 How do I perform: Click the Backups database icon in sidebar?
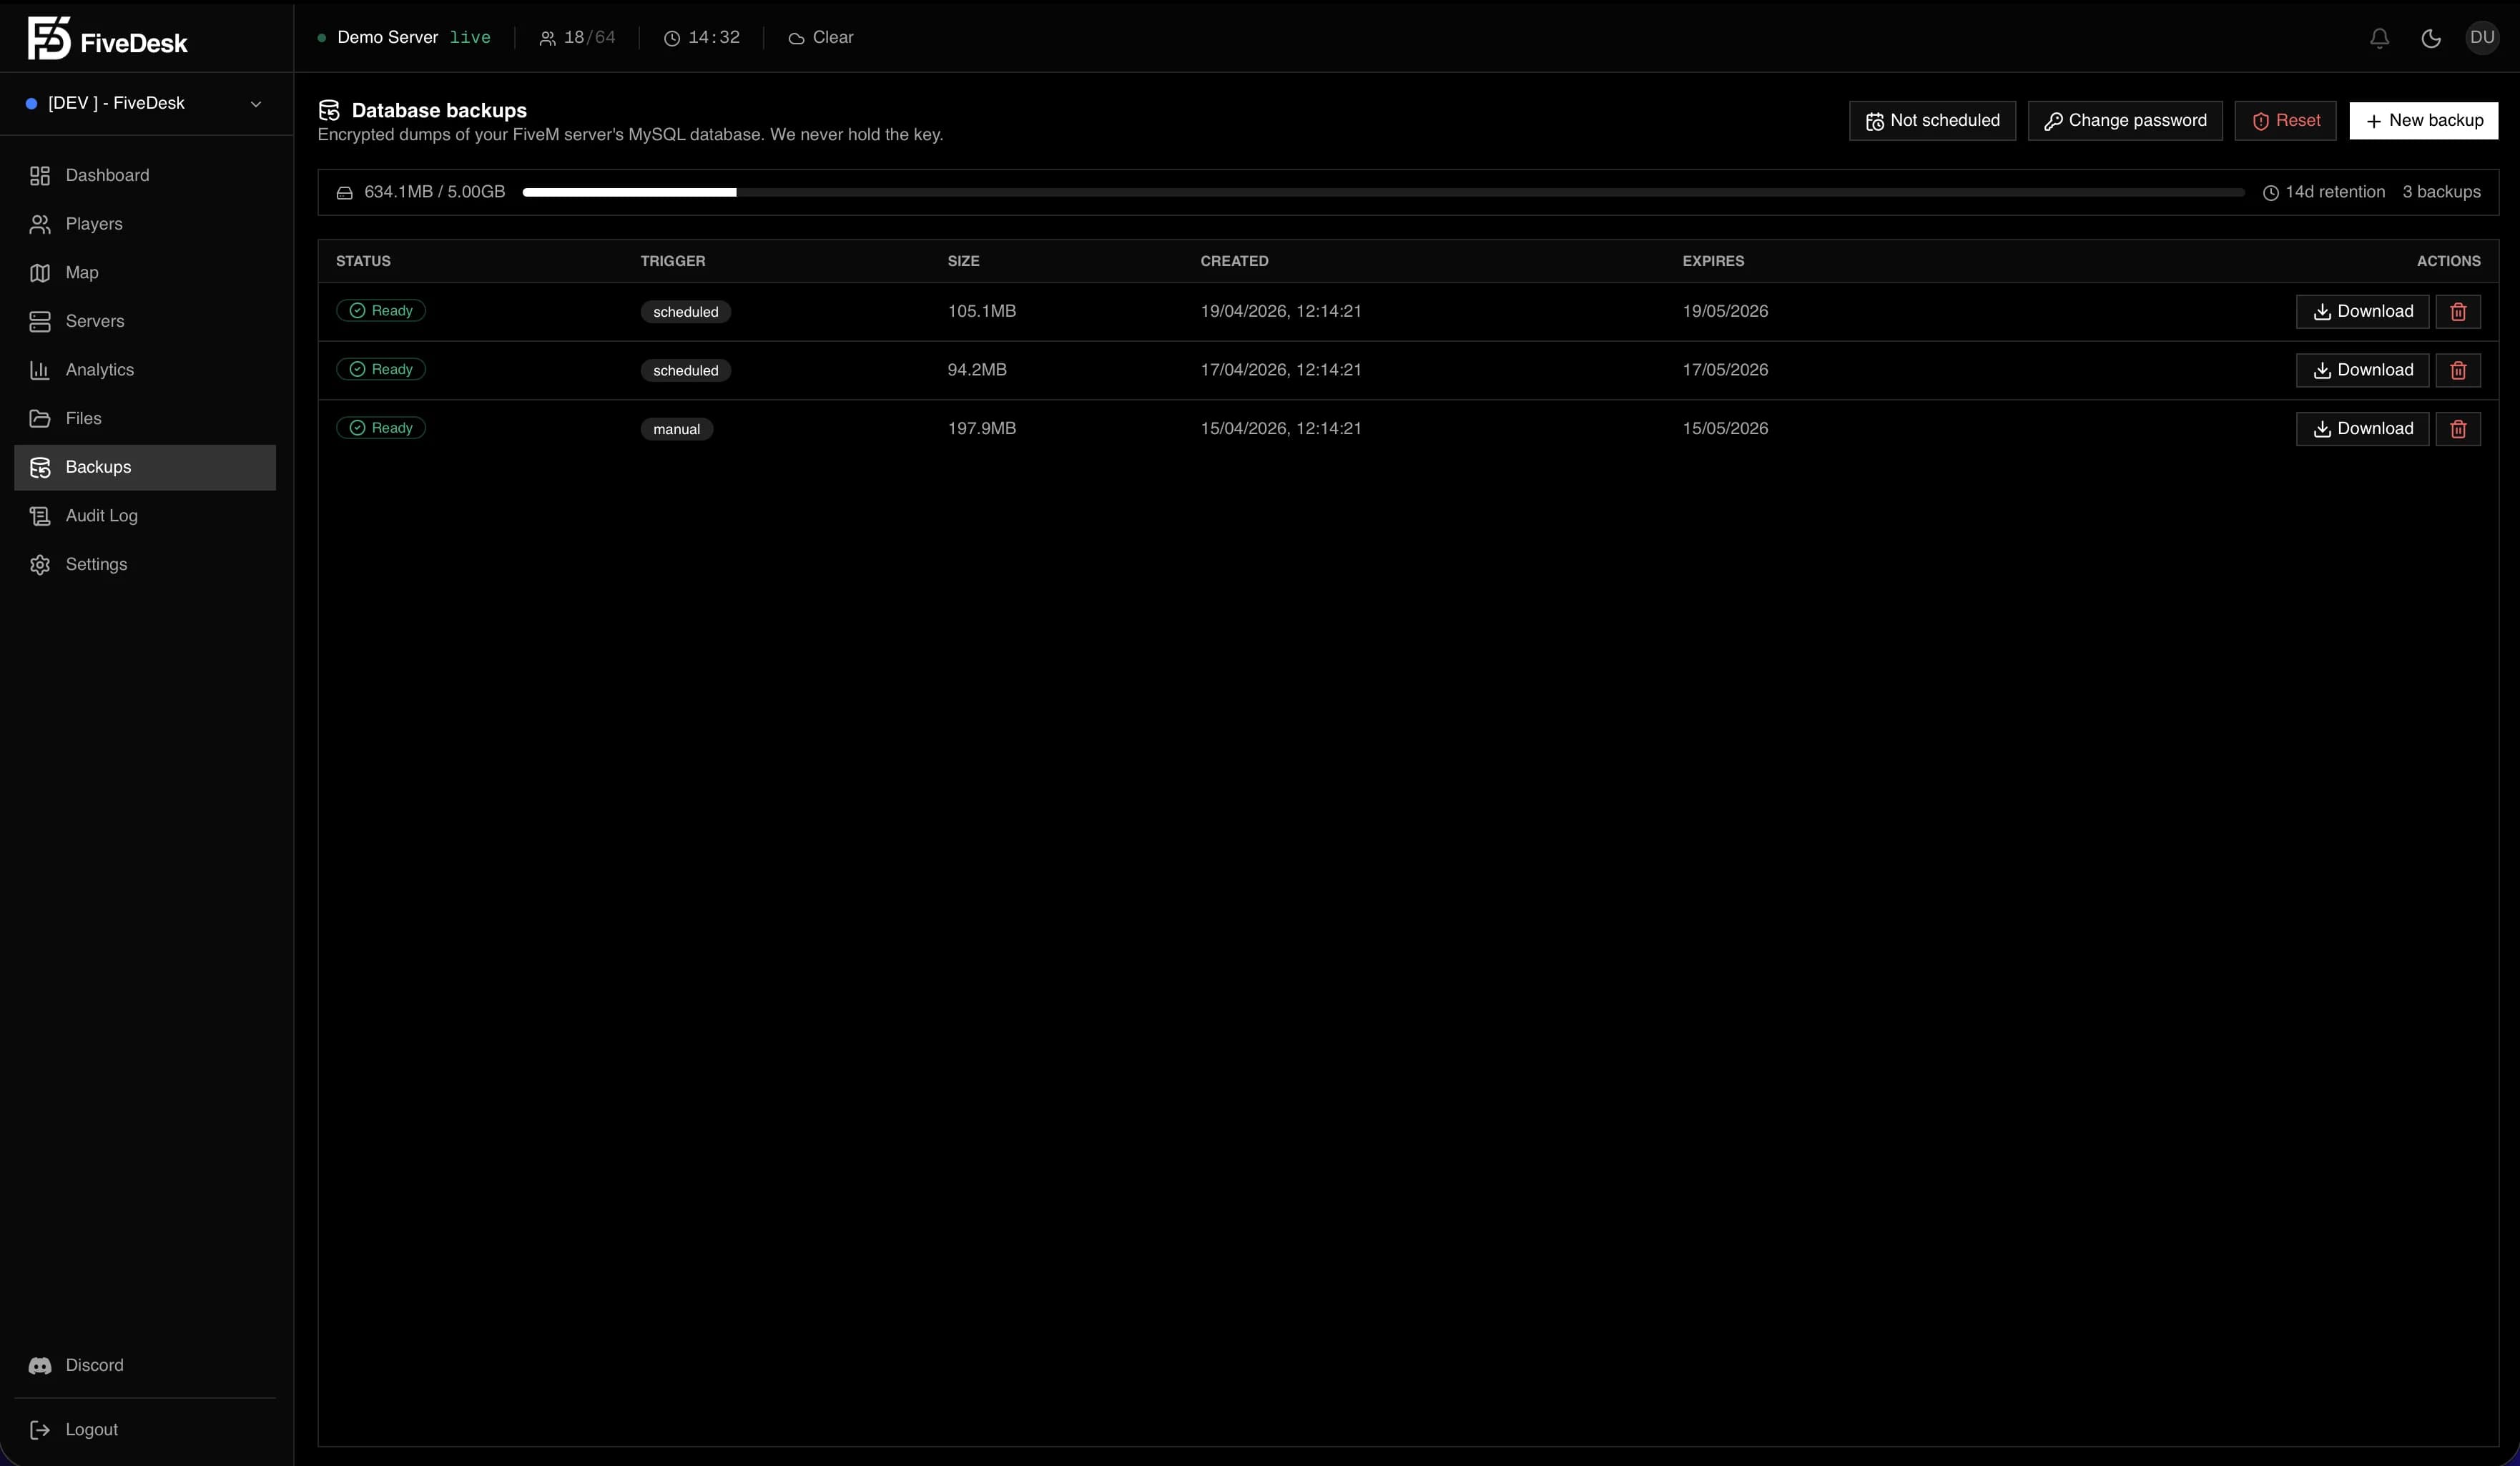40,467
